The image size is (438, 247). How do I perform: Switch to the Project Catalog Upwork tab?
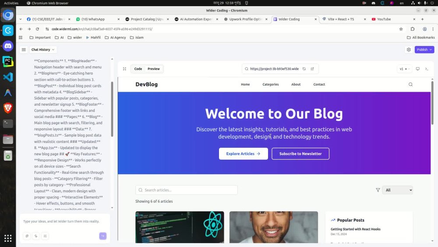click(x=147, y=19)
